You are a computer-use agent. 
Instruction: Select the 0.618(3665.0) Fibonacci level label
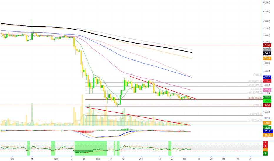coord(255,93)
